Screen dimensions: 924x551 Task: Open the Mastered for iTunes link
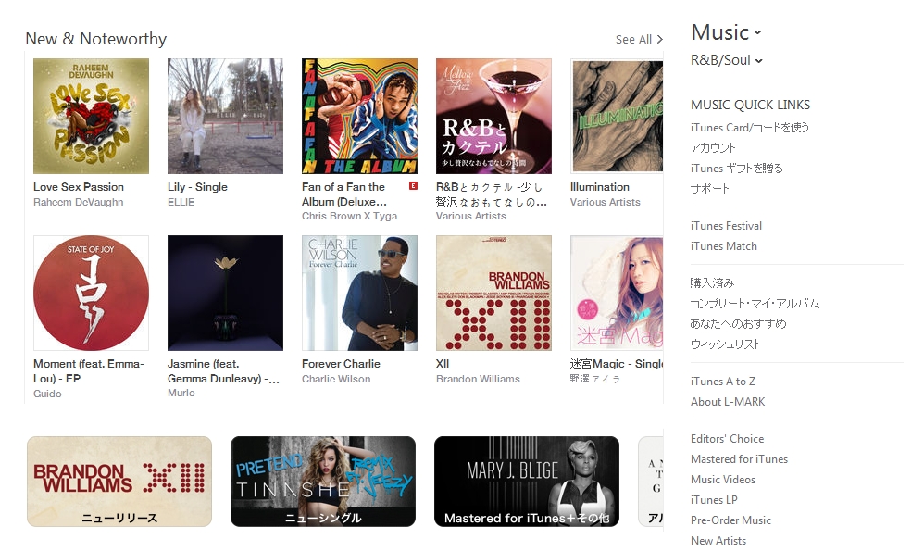click(739, 459)
